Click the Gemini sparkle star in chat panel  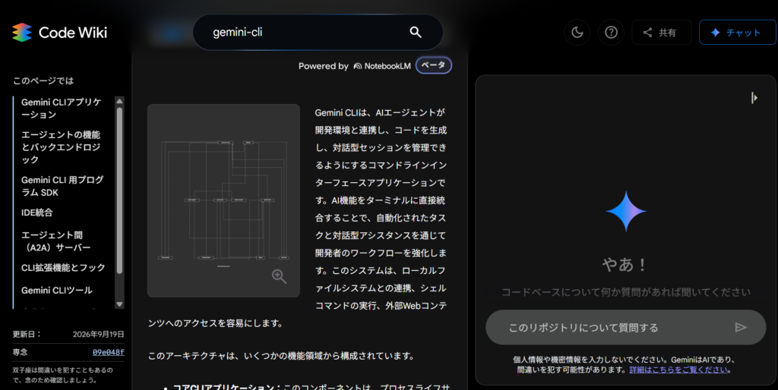pyautogui.click(x=626, y=212)
